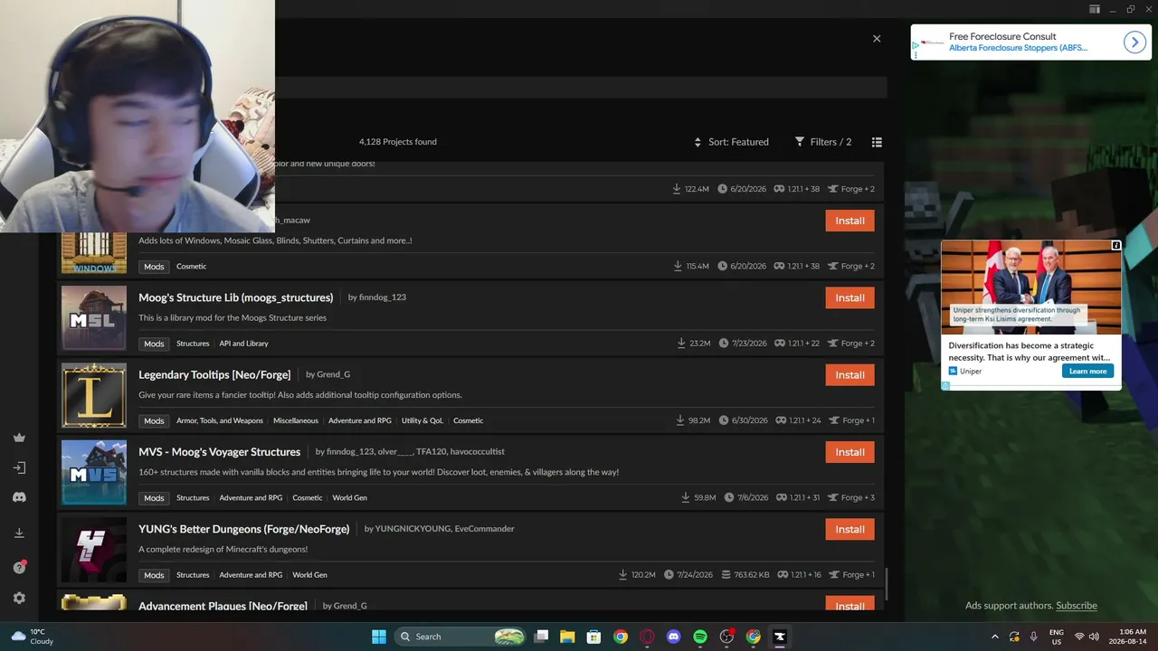
Task: Open the Wi-Fi network icon in tray
Action: (1078, 637)
